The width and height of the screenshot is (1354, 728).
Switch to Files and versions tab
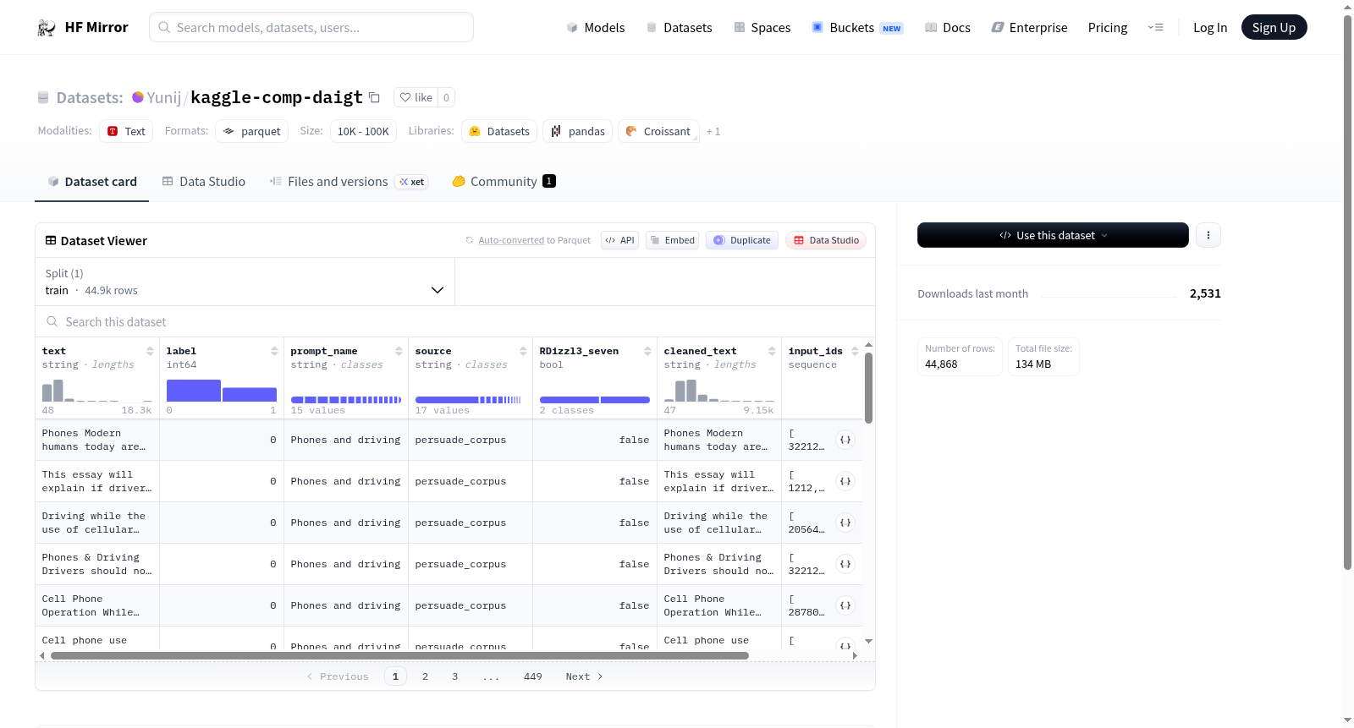tap(349, 182)
